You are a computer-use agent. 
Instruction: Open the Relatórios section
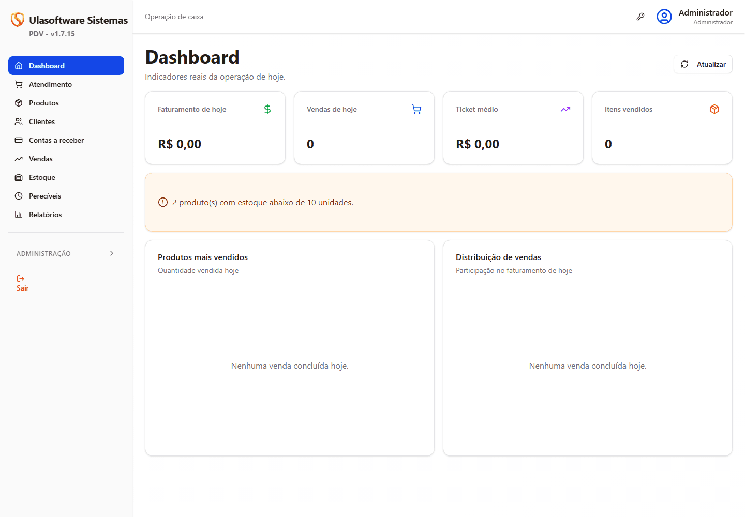point(66,215)
